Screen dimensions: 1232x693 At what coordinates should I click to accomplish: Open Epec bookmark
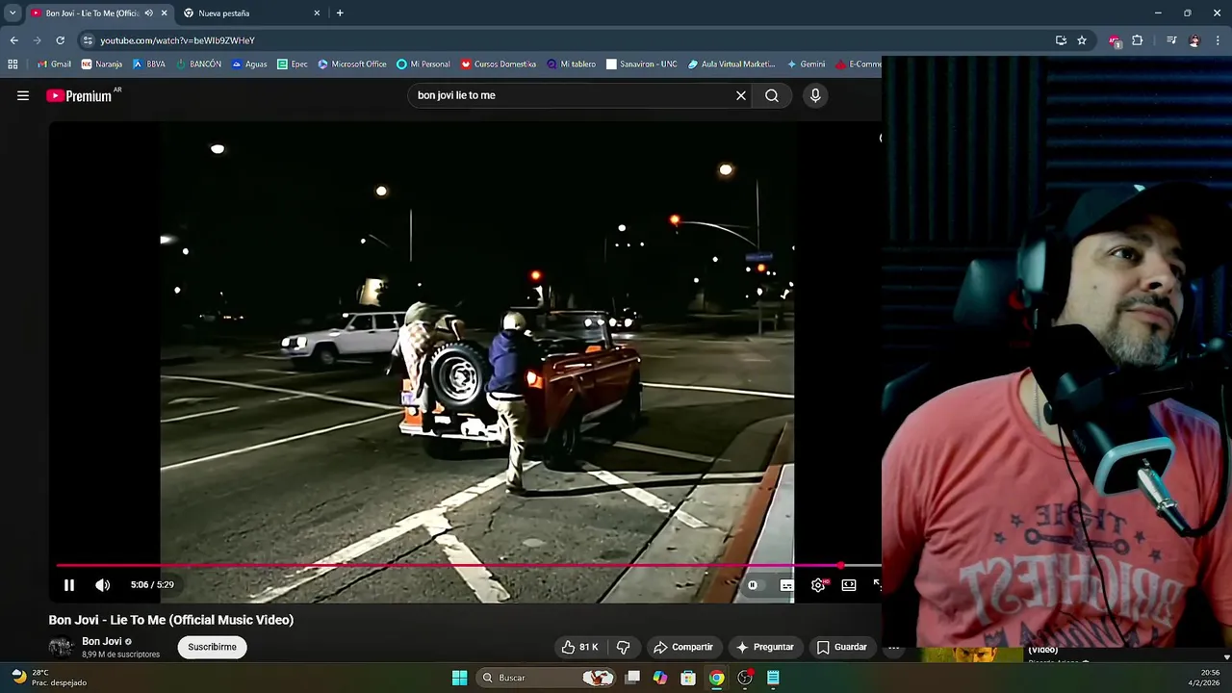(x=293, y=64)
